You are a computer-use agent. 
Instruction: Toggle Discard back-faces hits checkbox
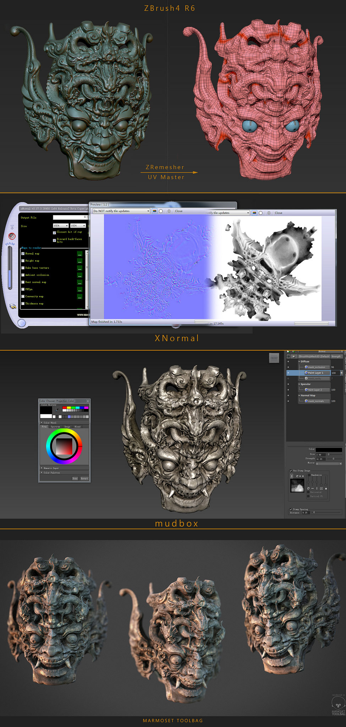[54, 240]
